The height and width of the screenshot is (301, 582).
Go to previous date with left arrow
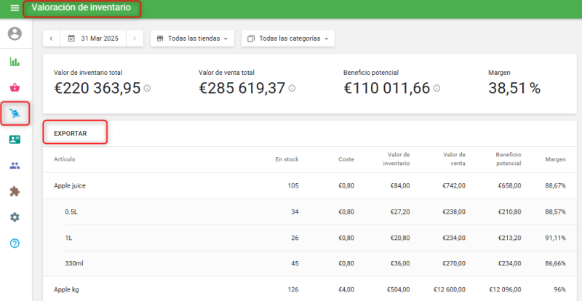coord(52,39)
